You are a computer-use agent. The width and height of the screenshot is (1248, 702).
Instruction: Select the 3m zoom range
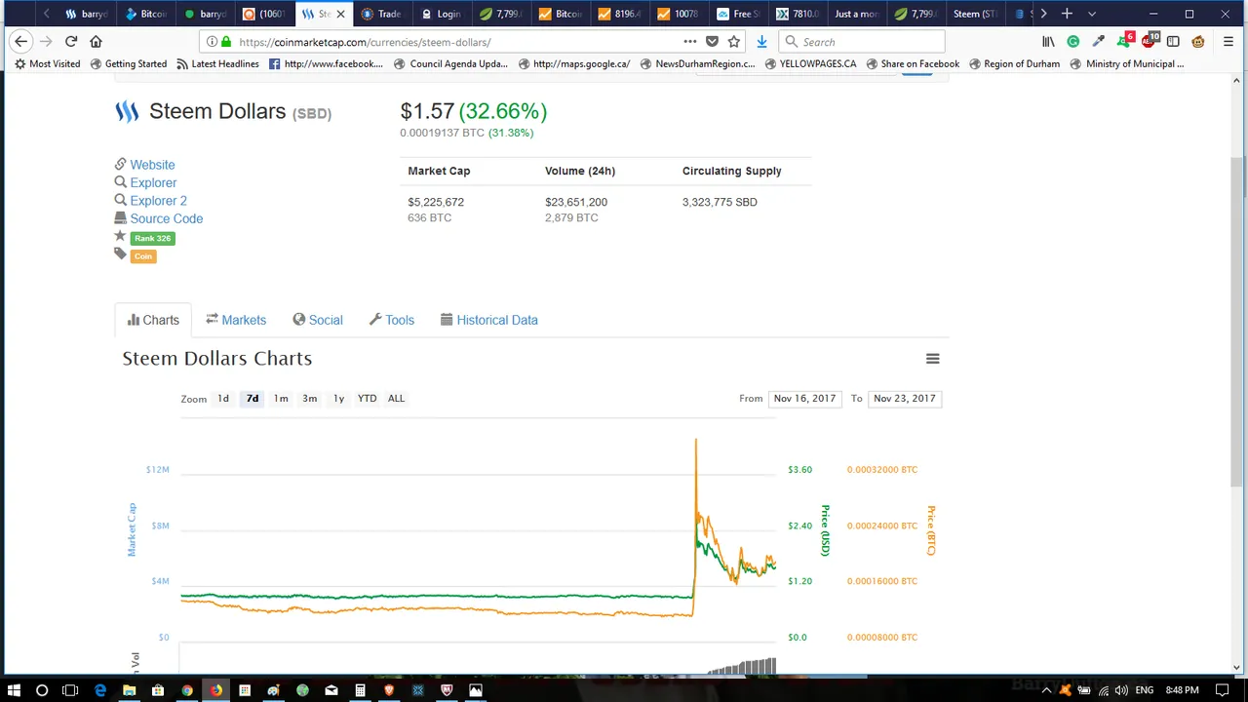point(310,398)
